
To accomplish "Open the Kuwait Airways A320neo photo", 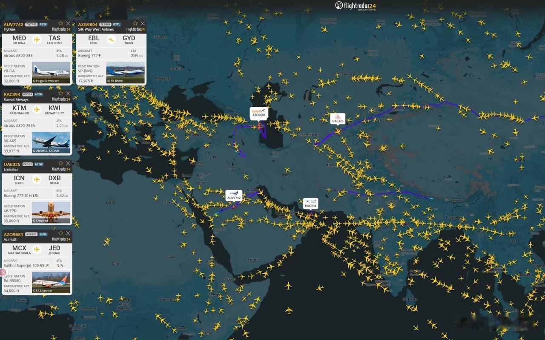I will pos(51,143).
